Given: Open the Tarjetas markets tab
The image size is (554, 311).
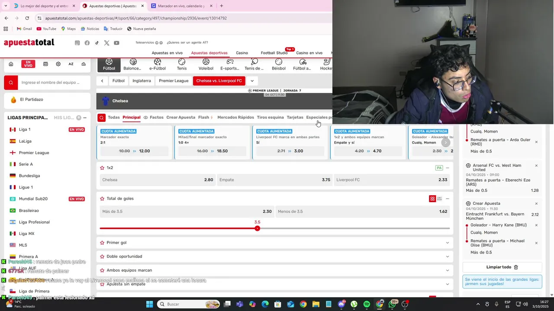Looking at the screenshot, I should point(295,117).
